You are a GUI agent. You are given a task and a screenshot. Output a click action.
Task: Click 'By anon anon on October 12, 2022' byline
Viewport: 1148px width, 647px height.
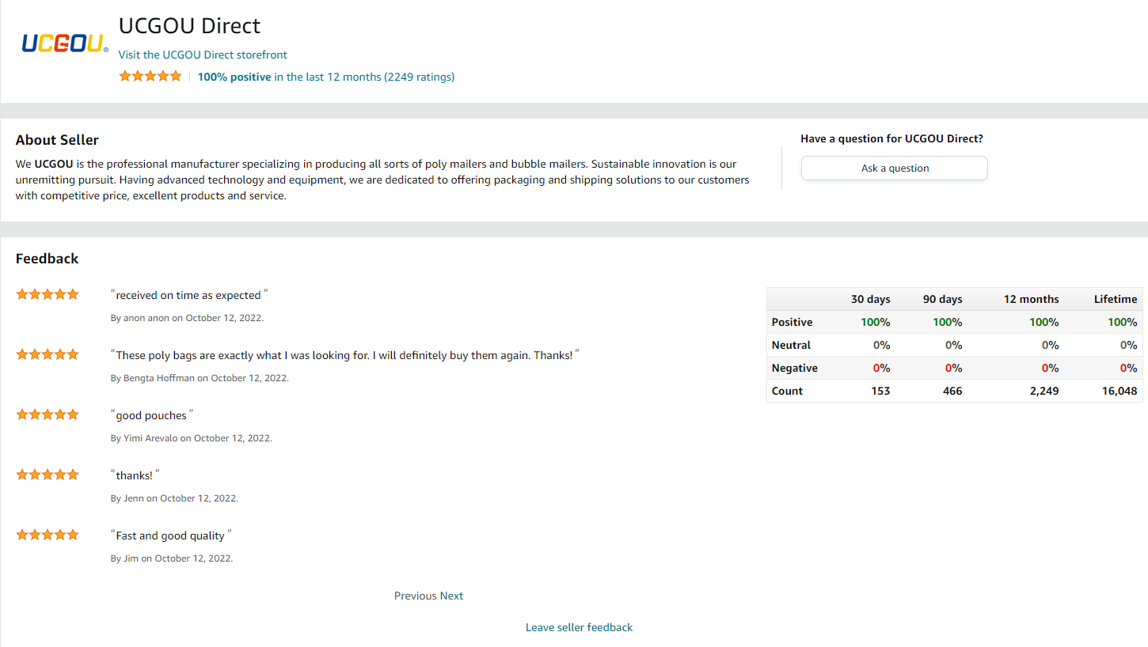click(x=187, y=318)
